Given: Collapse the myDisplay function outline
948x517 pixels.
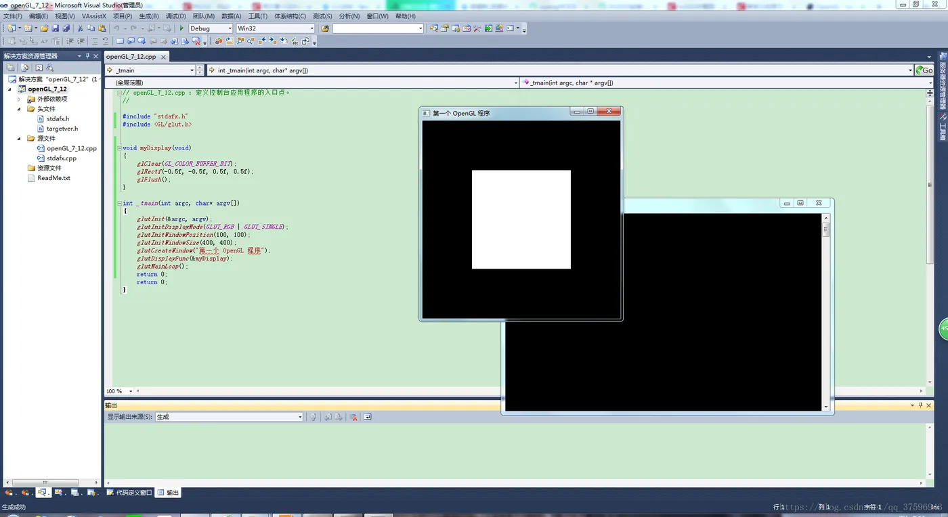Looking at the screenshot, I should pyautogui.click(x=118, y=148).
